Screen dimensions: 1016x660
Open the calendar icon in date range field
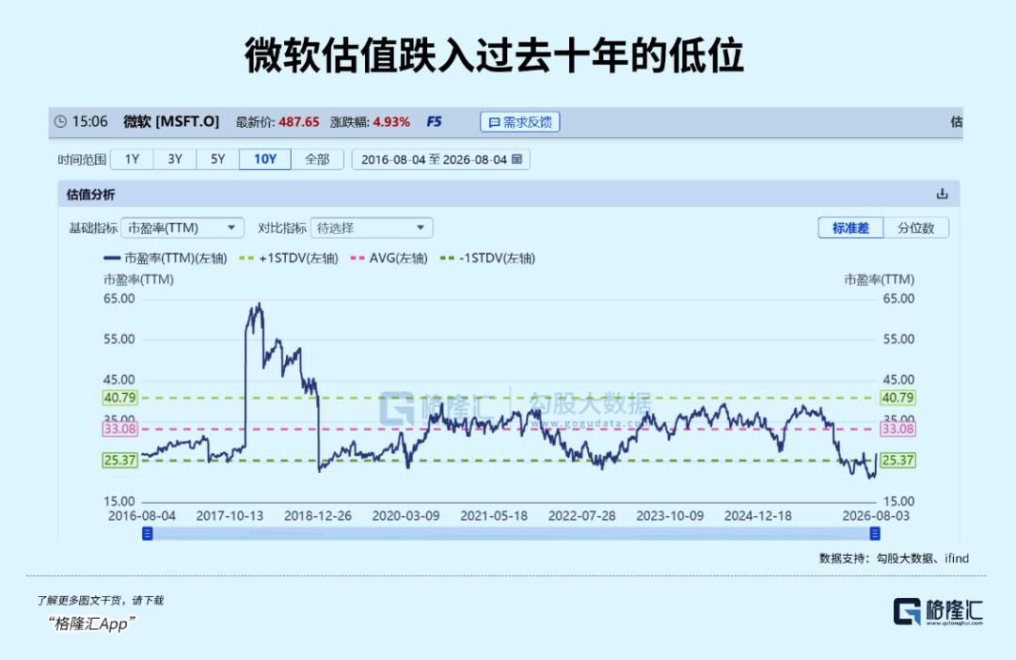point(517,159)
